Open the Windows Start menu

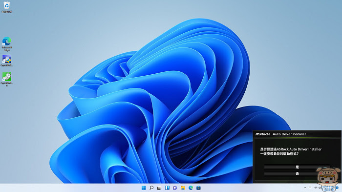[144, 188]
